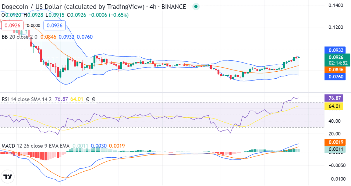Click the RSI 14 close SMA 14 2 label

(27, 99)
